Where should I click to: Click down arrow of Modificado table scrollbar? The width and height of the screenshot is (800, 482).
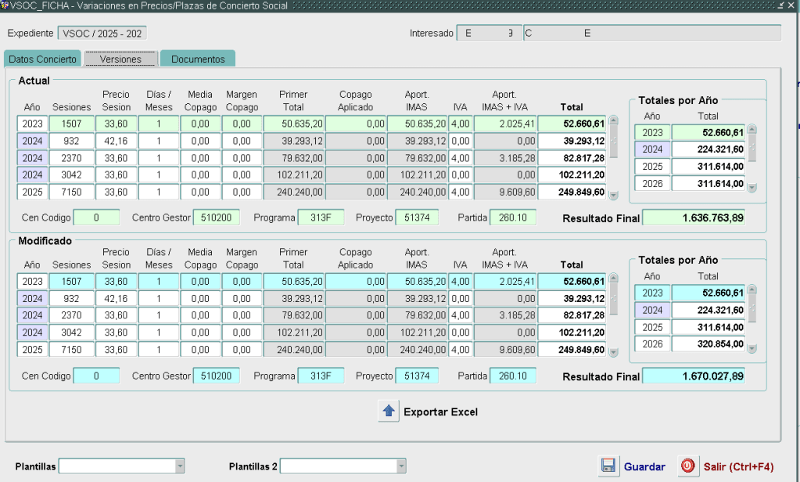pyautogui.click(x=613, y=352)
